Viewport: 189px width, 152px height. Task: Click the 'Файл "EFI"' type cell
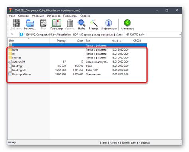(x=92, y=70)
